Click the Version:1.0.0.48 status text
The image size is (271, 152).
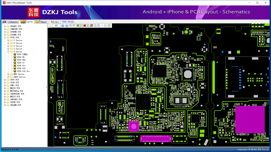tap(10, 149)
